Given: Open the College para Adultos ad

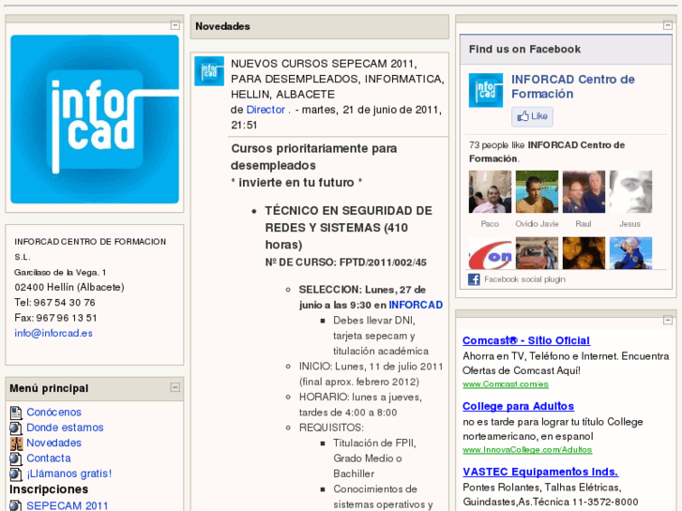Looking at the screenshot, I should [x=519, y=406].
